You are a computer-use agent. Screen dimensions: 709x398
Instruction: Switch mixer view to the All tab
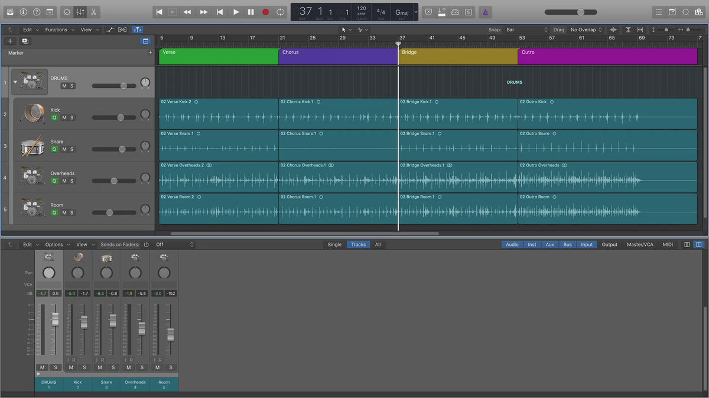[x=378, y=245]
